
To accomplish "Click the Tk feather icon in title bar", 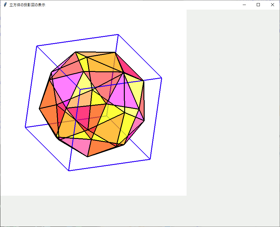I will tap(5, 5).
